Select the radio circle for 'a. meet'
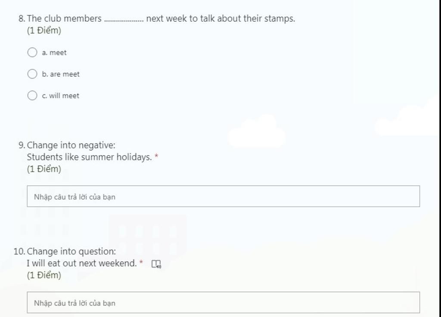This screenshot has width=441, height=317. coord(32,53)
